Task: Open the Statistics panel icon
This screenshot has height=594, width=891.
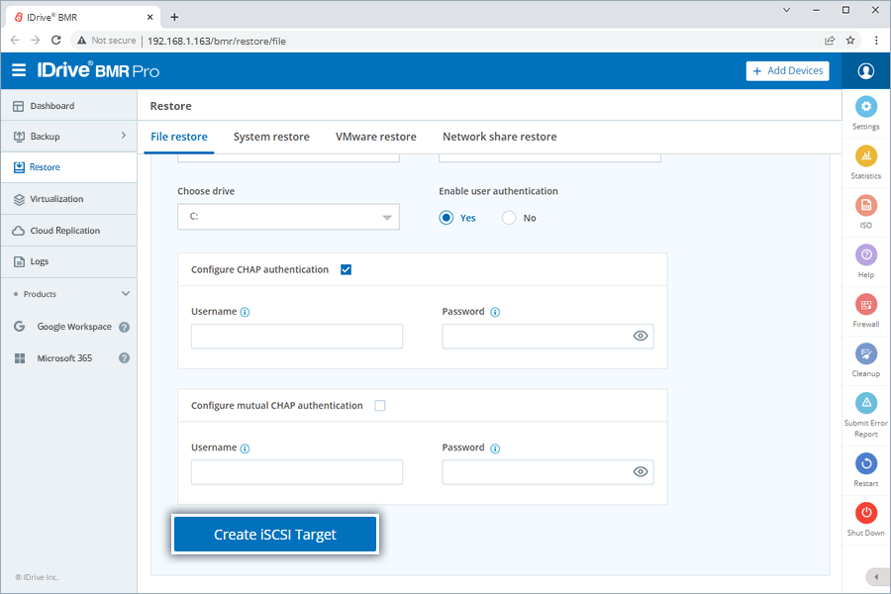Action: point(866,156)
